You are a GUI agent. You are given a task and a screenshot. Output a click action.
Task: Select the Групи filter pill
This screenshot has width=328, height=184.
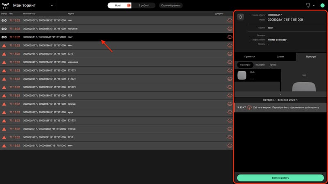tap(273, 65)
